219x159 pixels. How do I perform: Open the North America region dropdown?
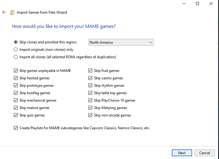coord(121,42)
